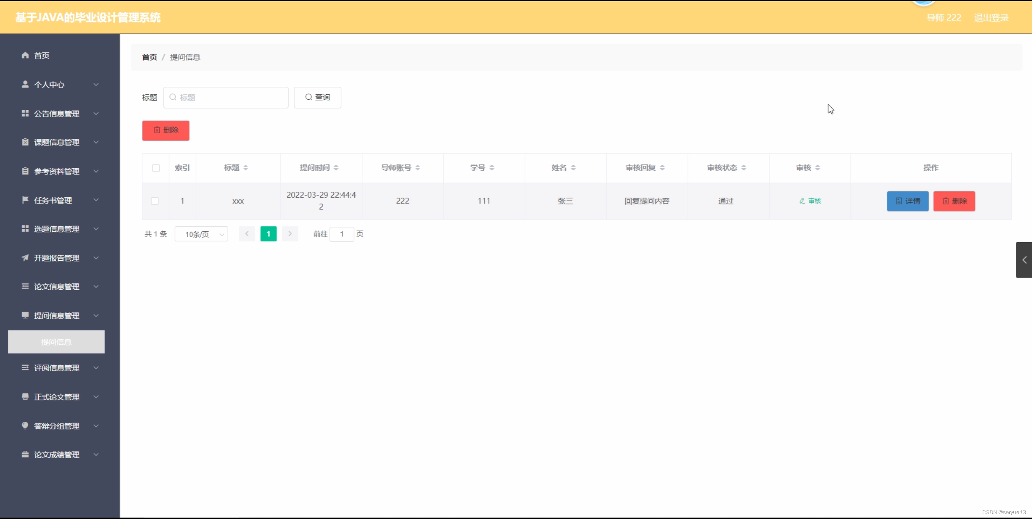Sort by 提问时间 column arrows
Viewport: 1032px width, 519px height.
(x=336, y=167)
